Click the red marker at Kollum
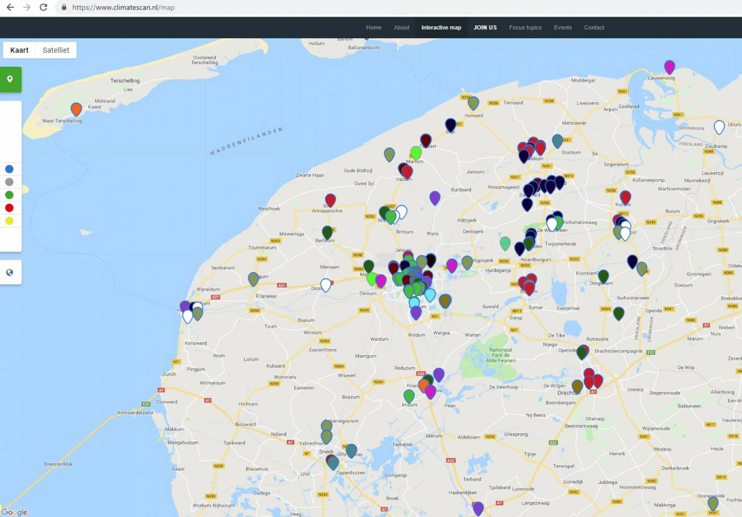742x517 pixels. pos(625,196)
